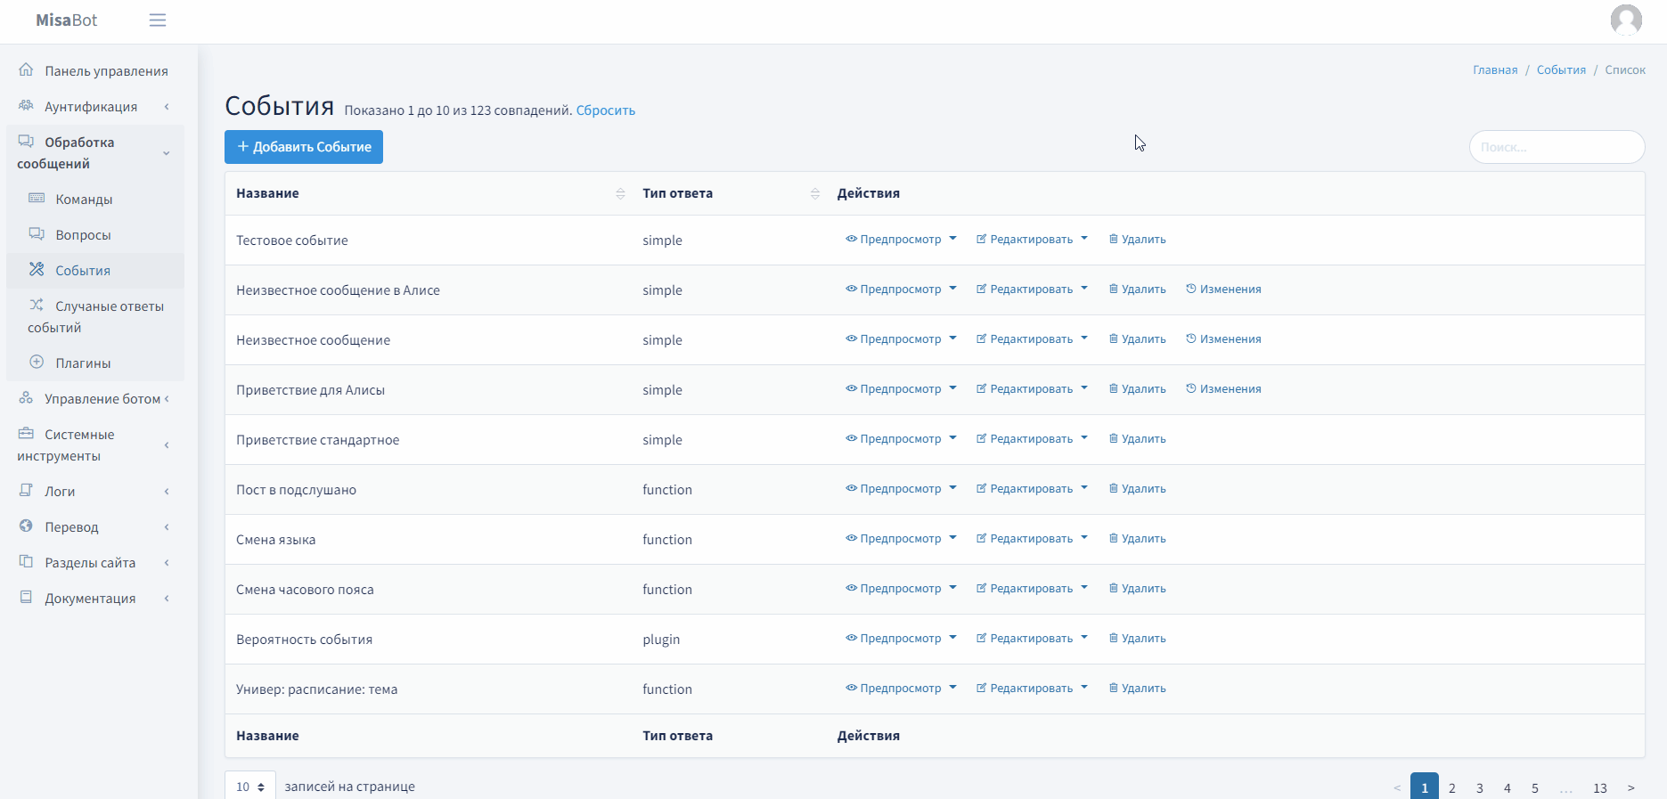
Task: Collapse the Обработка сообщений menu section
Action: tap(95, 153)
